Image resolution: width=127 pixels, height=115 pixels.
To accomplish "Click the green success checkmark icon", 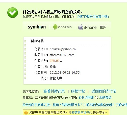I will coord(13,13).
